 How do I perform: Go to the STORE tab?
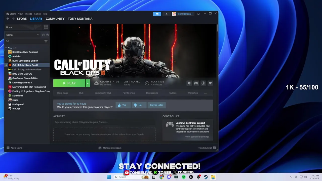[22, 19]
